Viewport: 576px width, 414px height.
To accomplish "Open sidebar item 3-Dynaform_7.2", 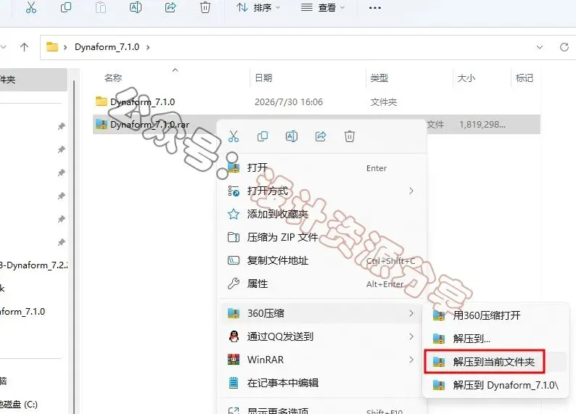I will click(34, 265).
